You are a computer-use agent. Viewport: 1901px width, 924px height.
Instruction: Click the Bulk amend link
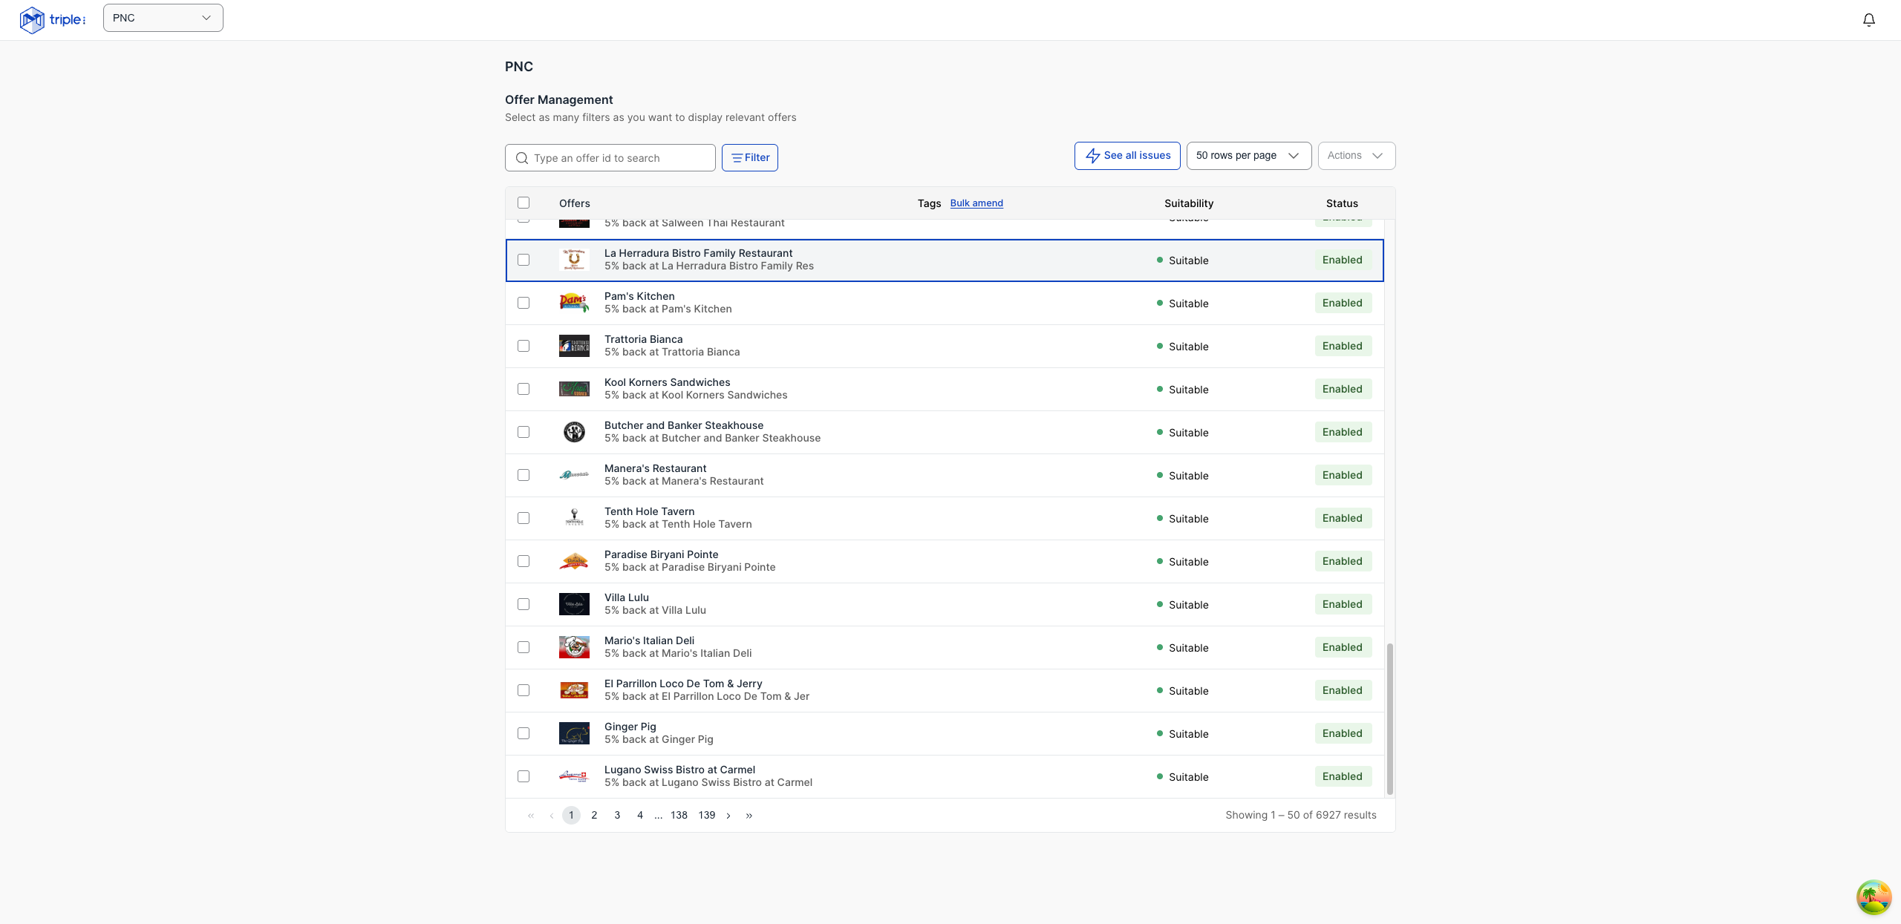[x=976, y=203]
